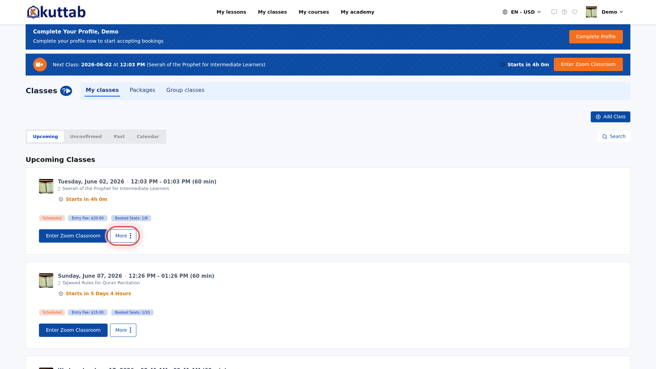Enter Zoom Classroom from the next class banner
This screenshot has height=369, width=656.
coord(588,65)
